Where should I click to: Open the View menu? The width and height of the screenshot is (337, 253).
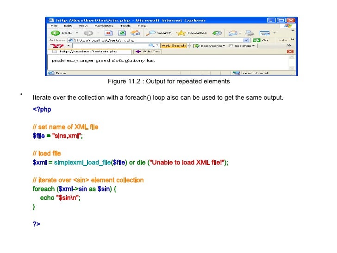tap(83, 25)
